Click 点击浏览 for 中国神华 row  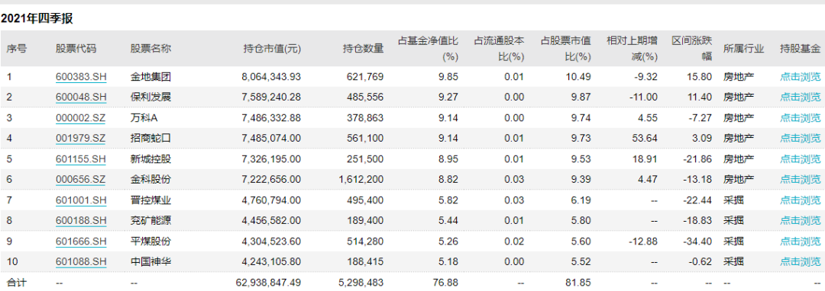(x=800, y=261)
